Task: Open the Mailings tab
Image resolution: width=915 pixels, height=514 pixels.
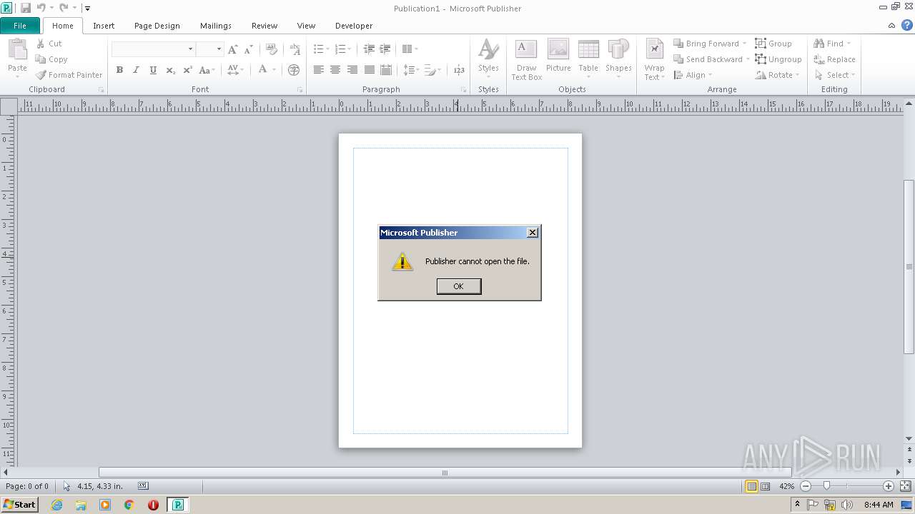Action: click(x=216, y=26)
